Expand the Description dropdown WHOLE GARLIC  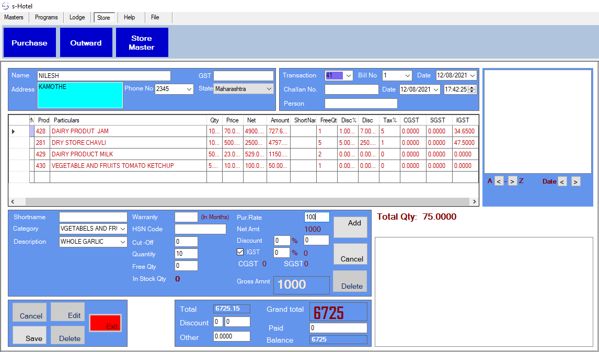[x=122, y=242]
